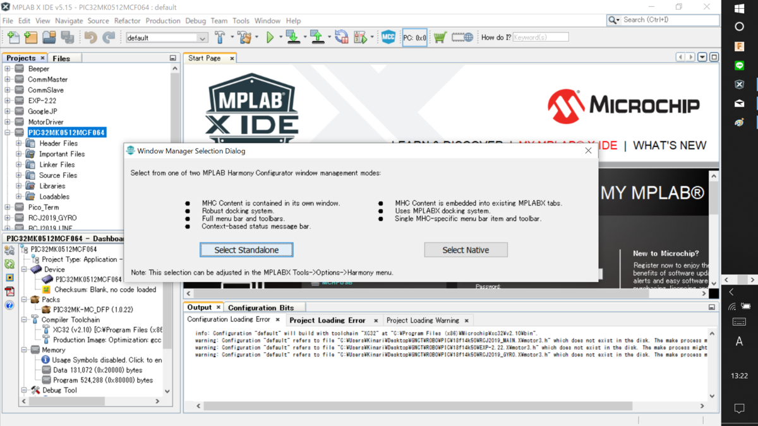Click the Dashboard green refresh icon

click(9, 264)
